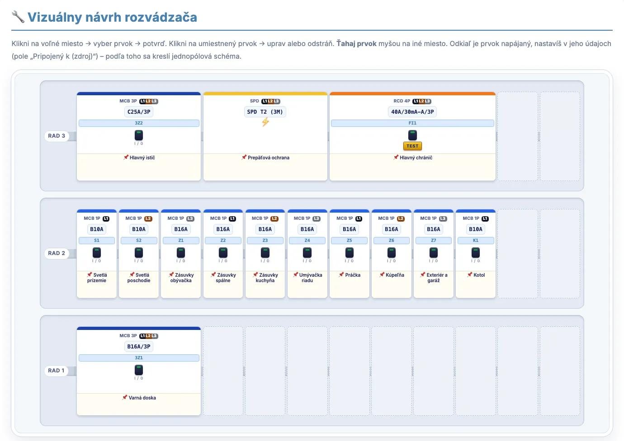Click the L3 phase badge on Z1 breaker
The height and width of the screenshot is (441, 624).
(190, 218)
